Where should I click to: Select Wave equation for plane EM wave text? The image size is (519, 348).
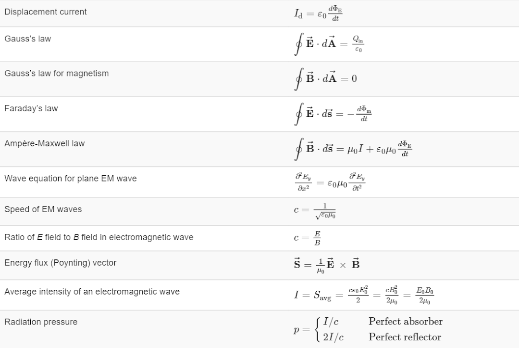pyautogui.click(x=71, y=179)
